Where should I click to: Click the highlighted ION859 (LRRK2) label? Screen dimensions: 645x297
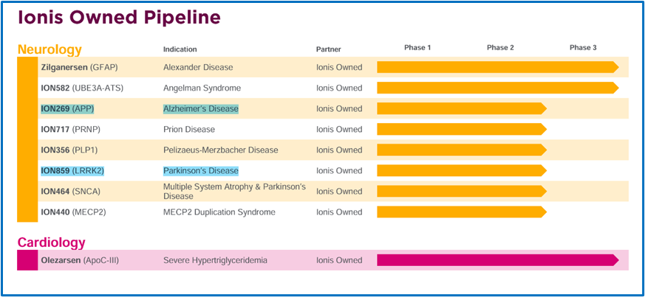click(x=72, y=171)
